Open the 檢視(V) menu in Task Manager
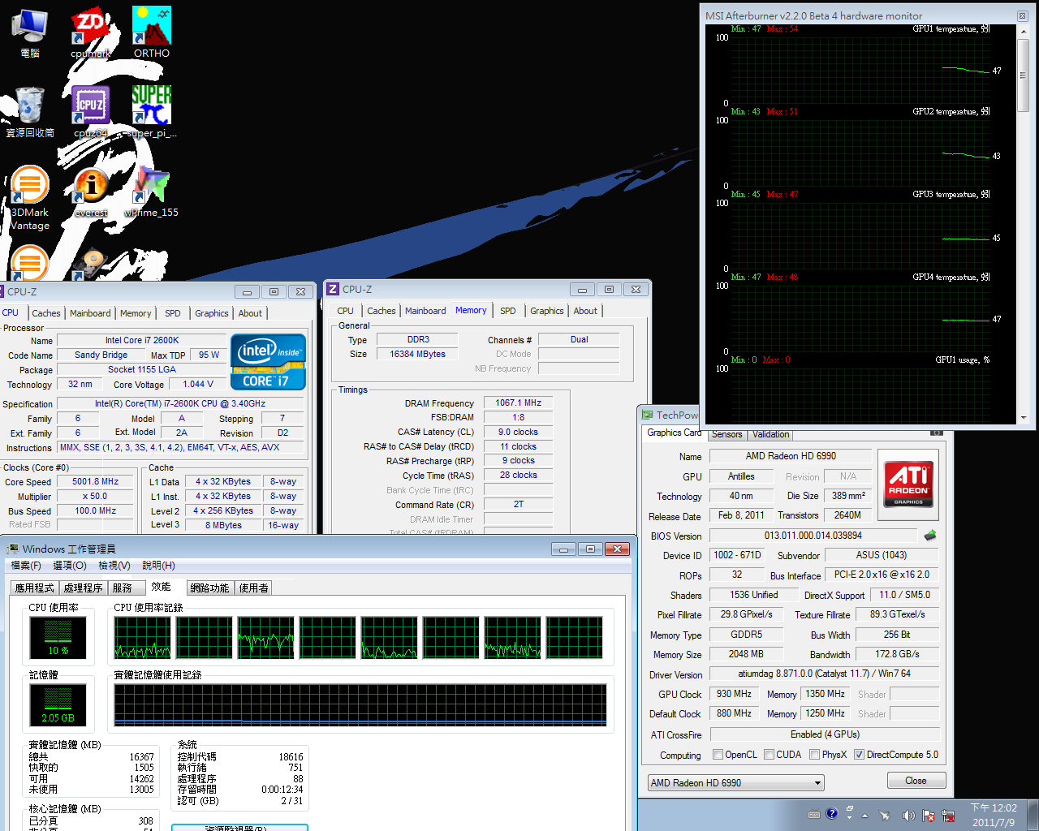Viewport: 1039px width, 831px height. 114,566
